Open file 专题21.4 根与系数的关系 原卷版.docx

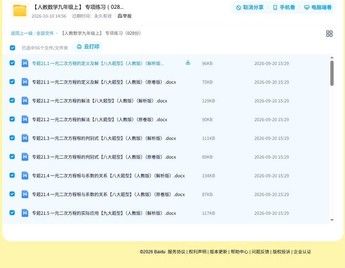point(109,194)
